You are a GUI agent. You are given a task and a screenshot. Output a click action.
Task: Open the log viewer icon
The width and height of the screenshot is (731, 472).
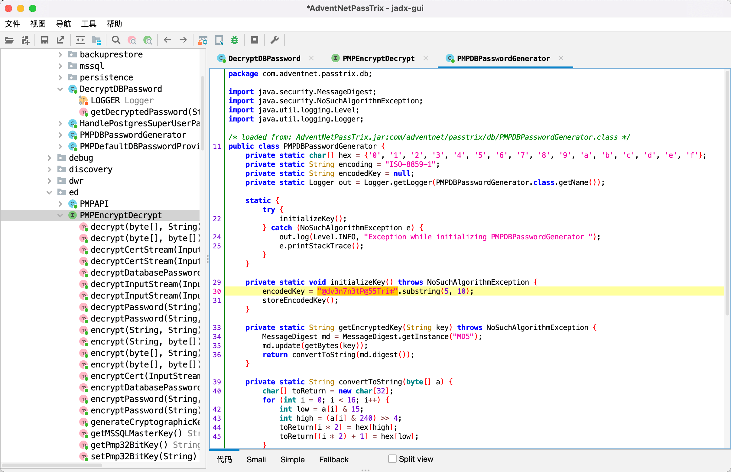point(254,40)
